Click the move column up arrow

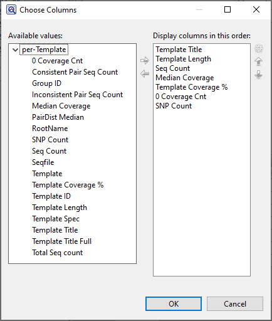[x=259, y=61]
